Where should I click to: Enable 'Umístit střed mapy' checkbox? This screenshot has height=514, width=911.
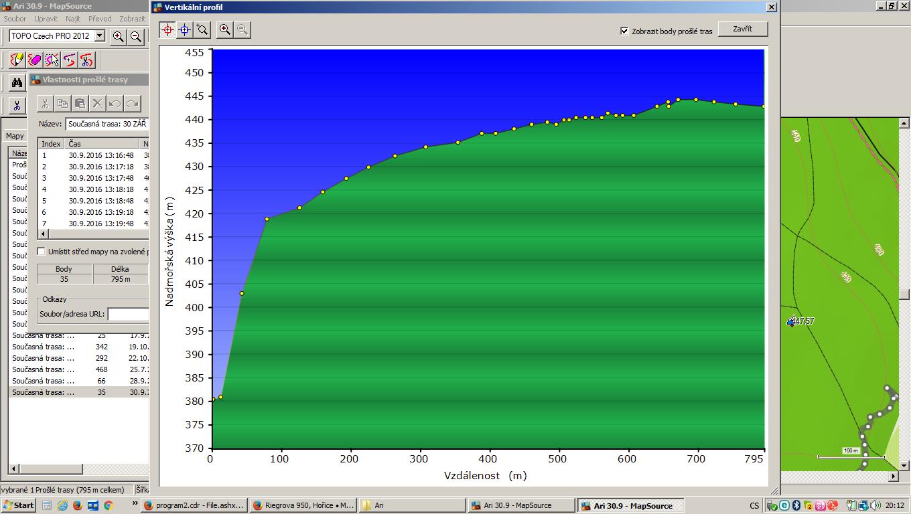pyautogui.click(x=42, y=252)
